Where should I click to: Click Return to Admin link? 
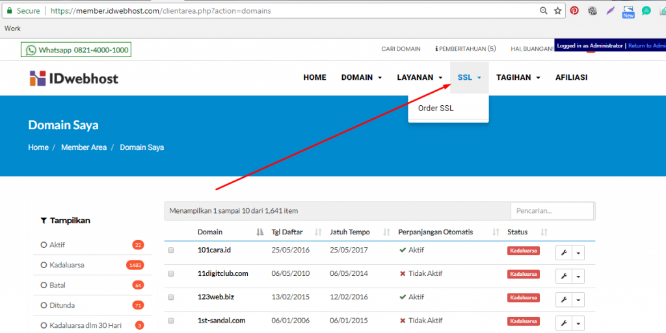647,45
